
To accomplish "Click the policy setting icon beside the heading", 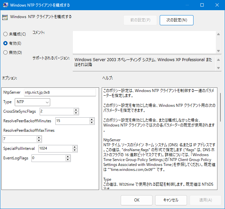I will tap(5, 17).
